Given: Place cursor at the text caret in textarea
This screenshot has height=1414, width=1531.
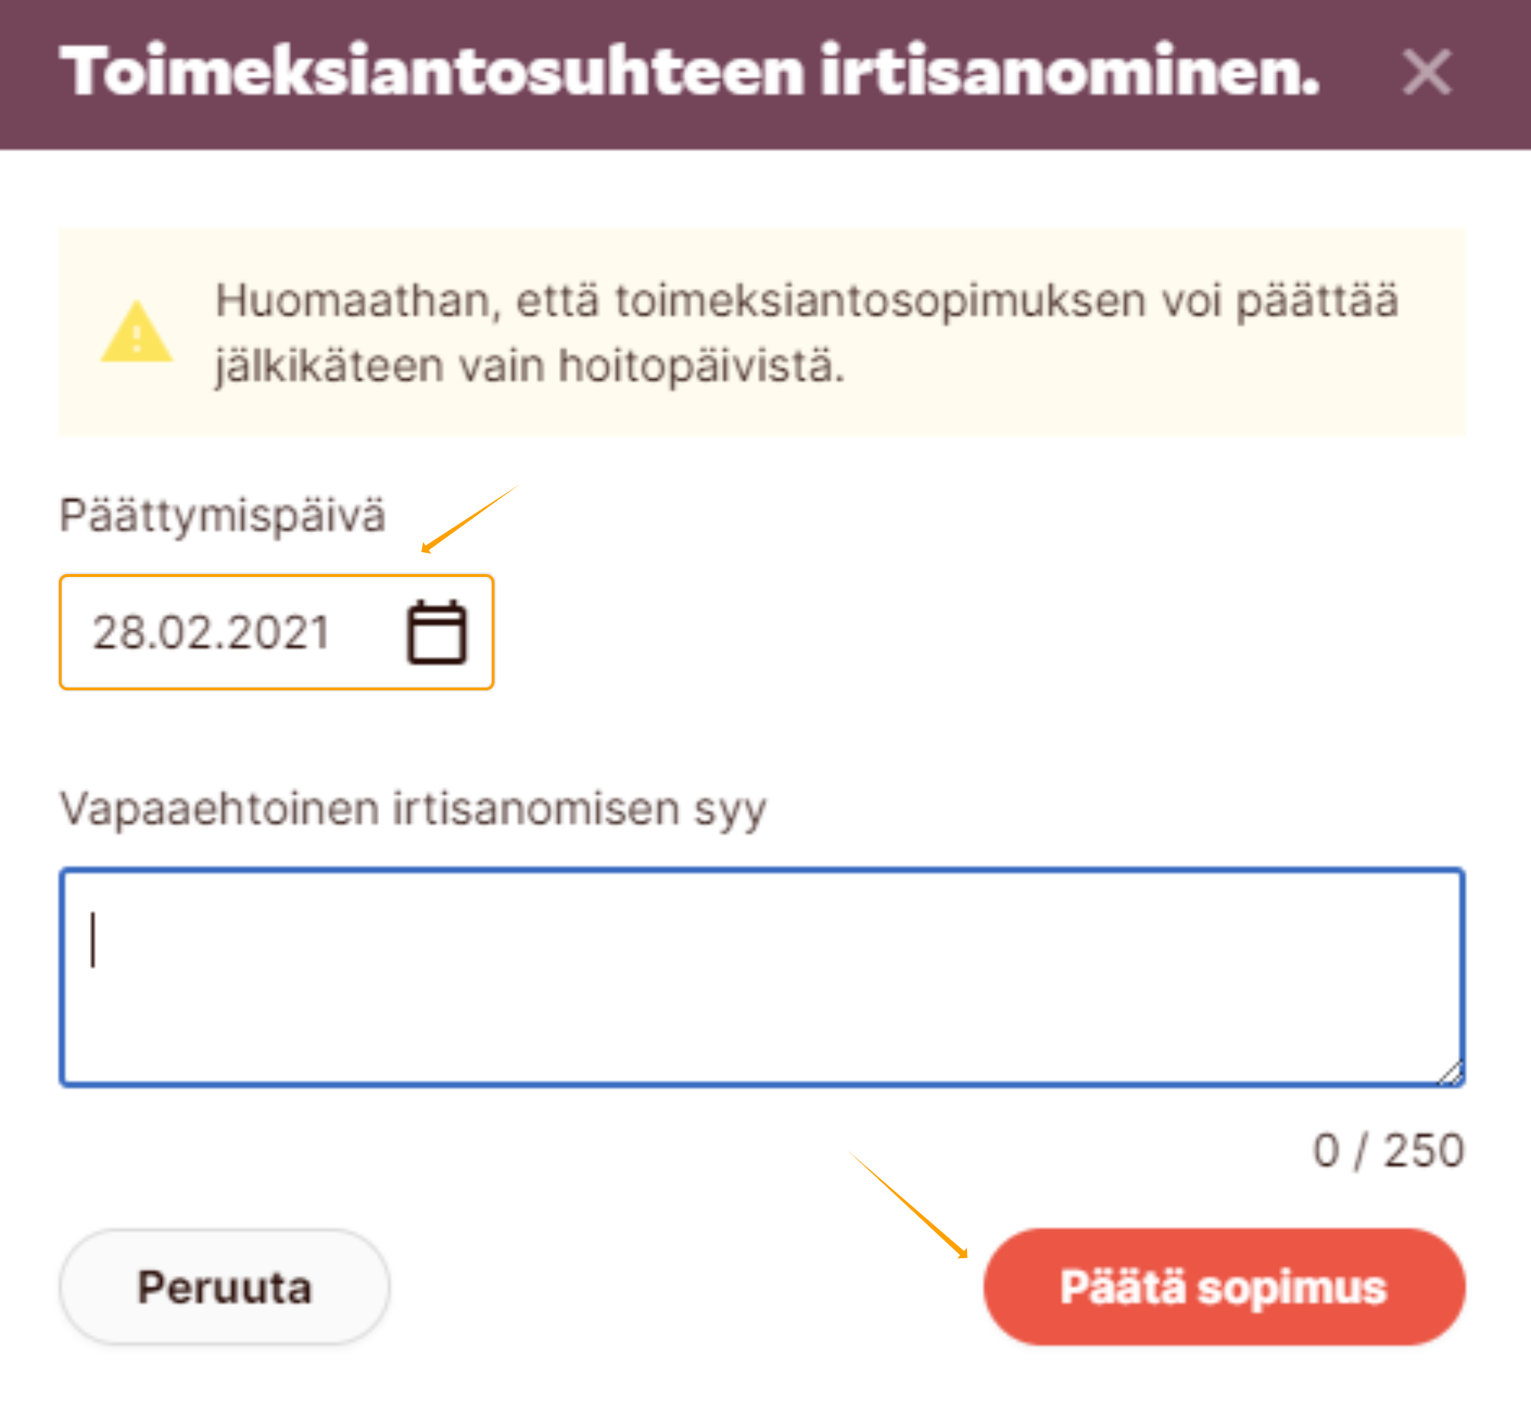Looking at the screenshot, I should 94,940.
